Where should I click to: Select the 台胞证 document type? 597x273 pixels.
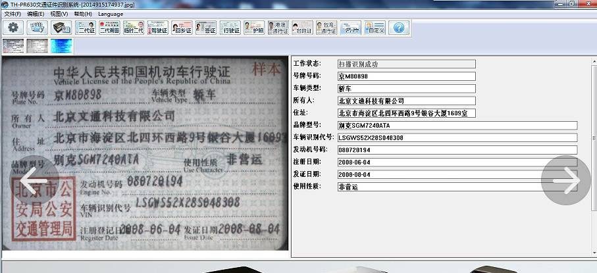point(302,28)
